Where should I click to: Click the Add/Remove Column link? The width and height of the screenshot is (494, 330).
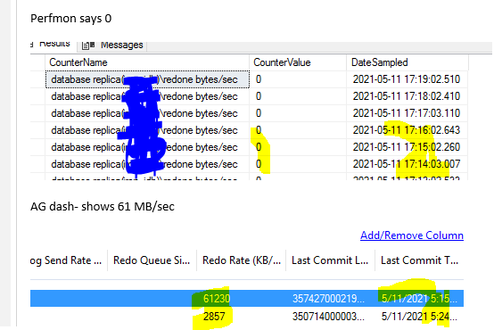412,235
